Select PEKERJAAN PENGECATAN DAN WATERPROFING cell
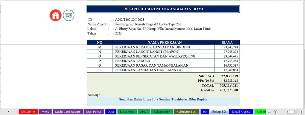Viewport: 305px width, 115px height. 163,56
